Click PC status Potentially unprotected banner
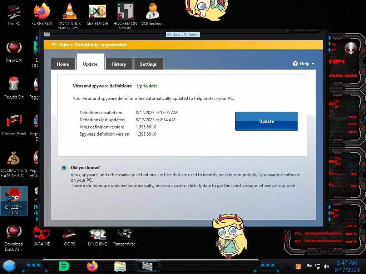 tap(183, 45)
